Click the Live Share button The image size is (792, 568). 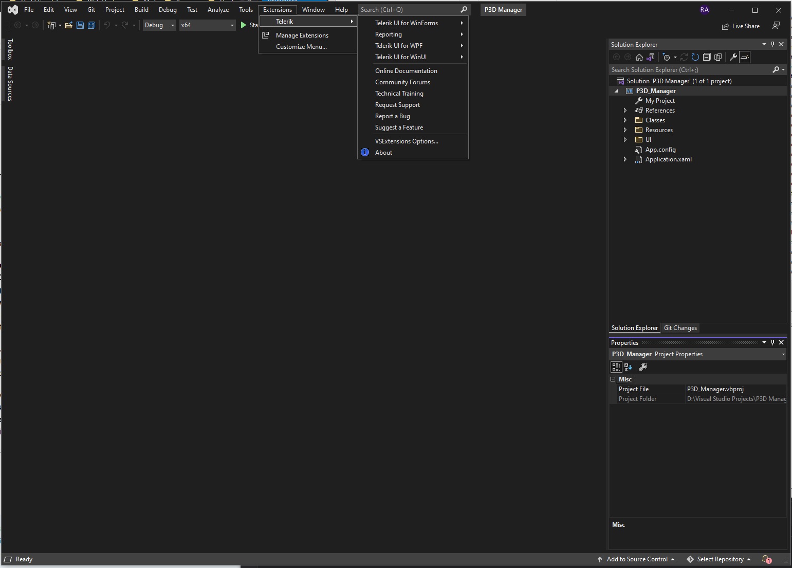tap(741, 26)
